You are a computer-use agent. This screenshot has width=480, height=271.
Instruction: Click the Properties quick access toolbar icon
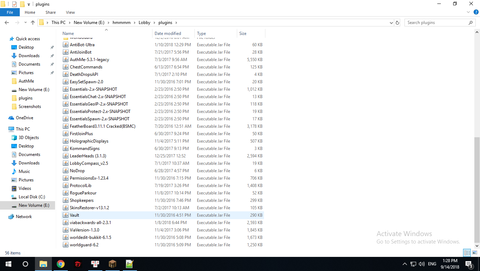[14, 4]
